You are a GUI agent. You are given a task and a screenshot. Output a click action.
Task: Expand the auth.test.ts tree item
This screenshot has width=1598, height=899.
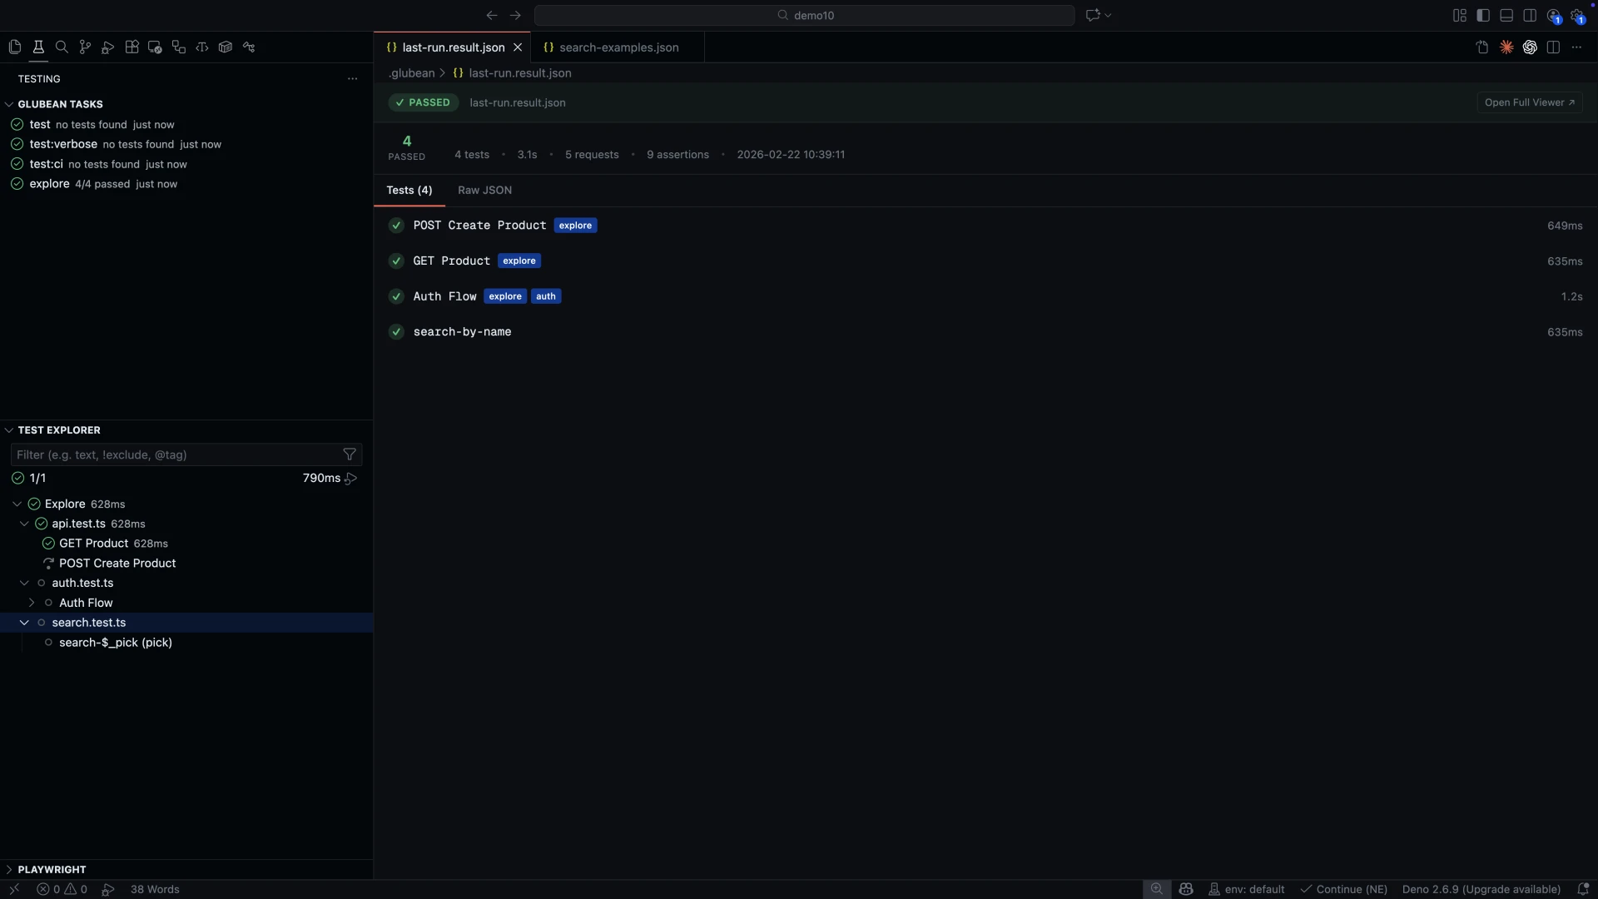pyautogui.click(x=25, y=583)
